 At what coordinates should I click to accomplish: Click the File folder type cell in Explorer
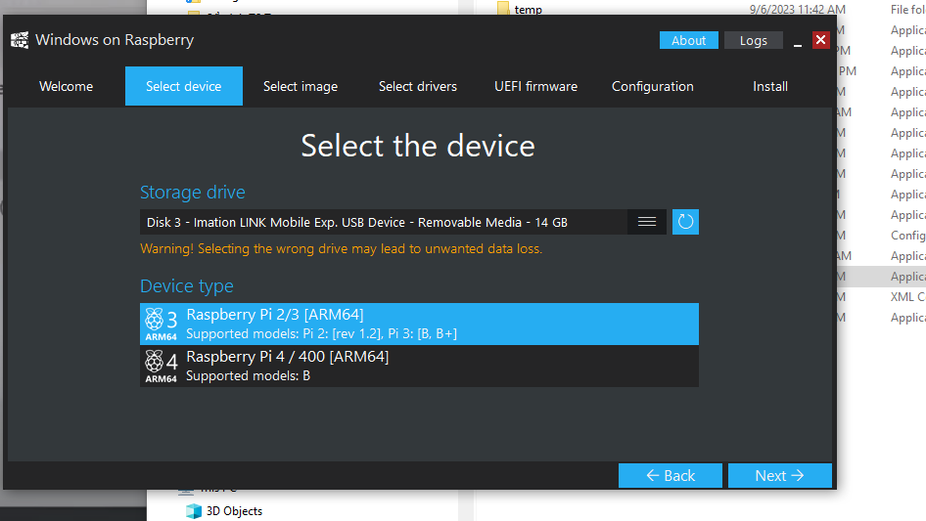[907, 10]
